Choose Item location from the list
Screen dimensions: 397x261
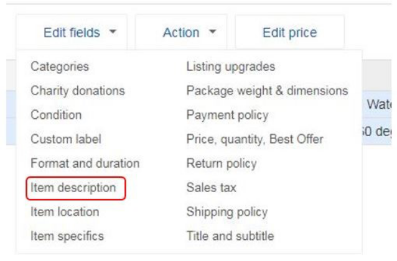[x=65, y=212]
